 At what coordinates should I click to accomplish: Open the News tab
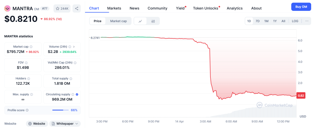(x=134, y=8)
